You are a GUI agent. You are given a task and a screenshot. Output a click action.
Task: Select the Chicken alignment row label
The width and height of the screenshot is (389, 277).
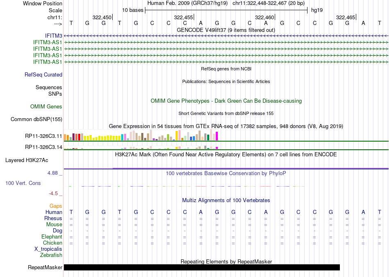tap(52, 243)
